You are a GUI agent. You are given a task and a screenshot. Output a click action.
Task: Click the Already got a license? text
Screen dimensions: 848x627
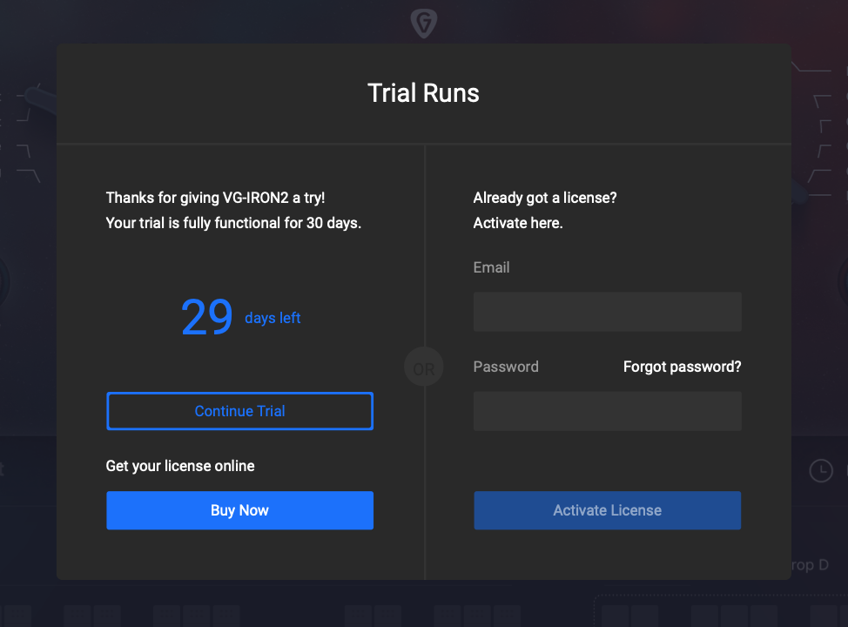(545, 198)
